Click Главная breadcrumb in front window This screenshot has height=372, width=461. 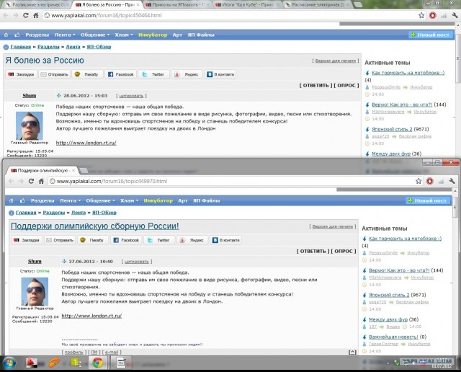coord(26,213)
